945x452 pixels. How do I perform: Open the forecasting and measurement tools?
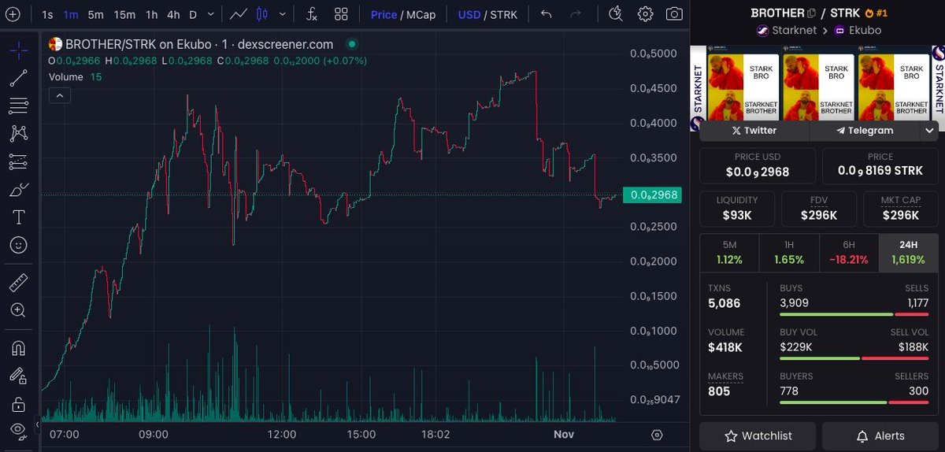tap(19, 161)
